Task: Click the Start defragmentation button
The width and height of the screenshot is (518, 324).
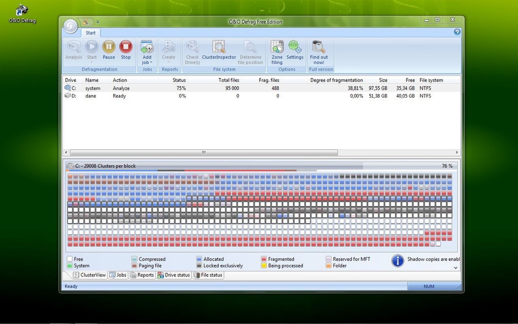Action: point(92,50)
